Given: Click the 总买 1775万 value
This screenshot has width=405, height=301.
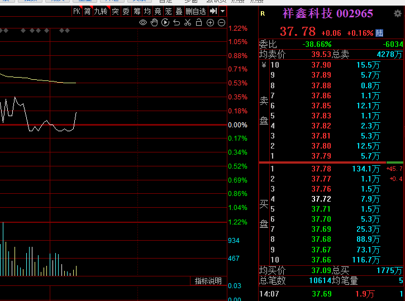Looking at the screenshot, I should click(389, 270).
